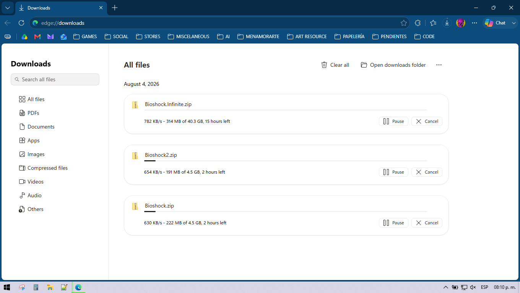Add this page to favorites star
520x293 pixels.
pos(403,23)
